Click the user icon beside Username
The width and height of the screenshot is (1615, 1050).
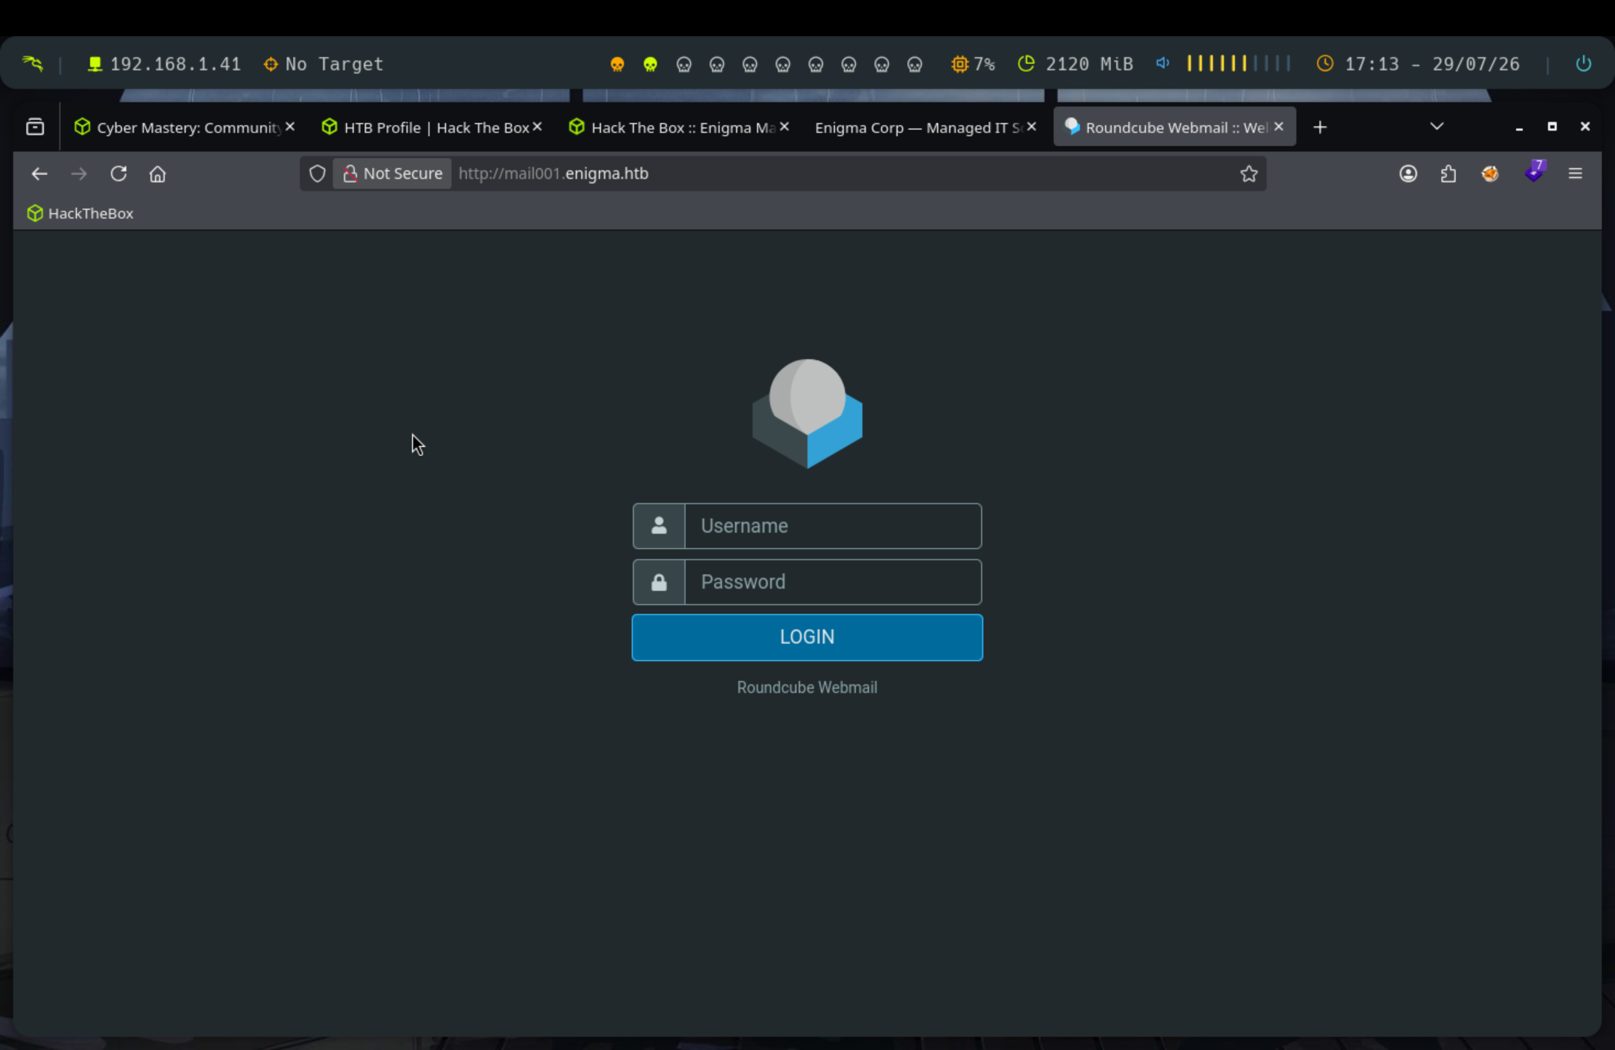click(x=659, y=526)
